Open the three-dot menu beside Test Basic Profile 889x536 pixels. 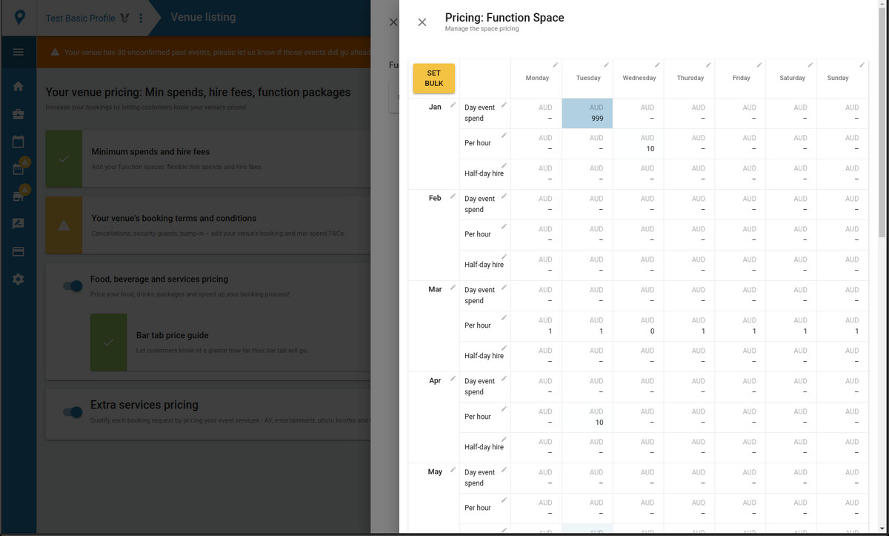pos(141,18)
